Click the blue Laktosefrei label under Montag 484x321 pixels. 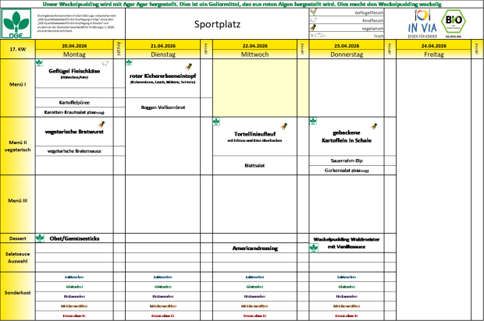click(x=73, y=277)
